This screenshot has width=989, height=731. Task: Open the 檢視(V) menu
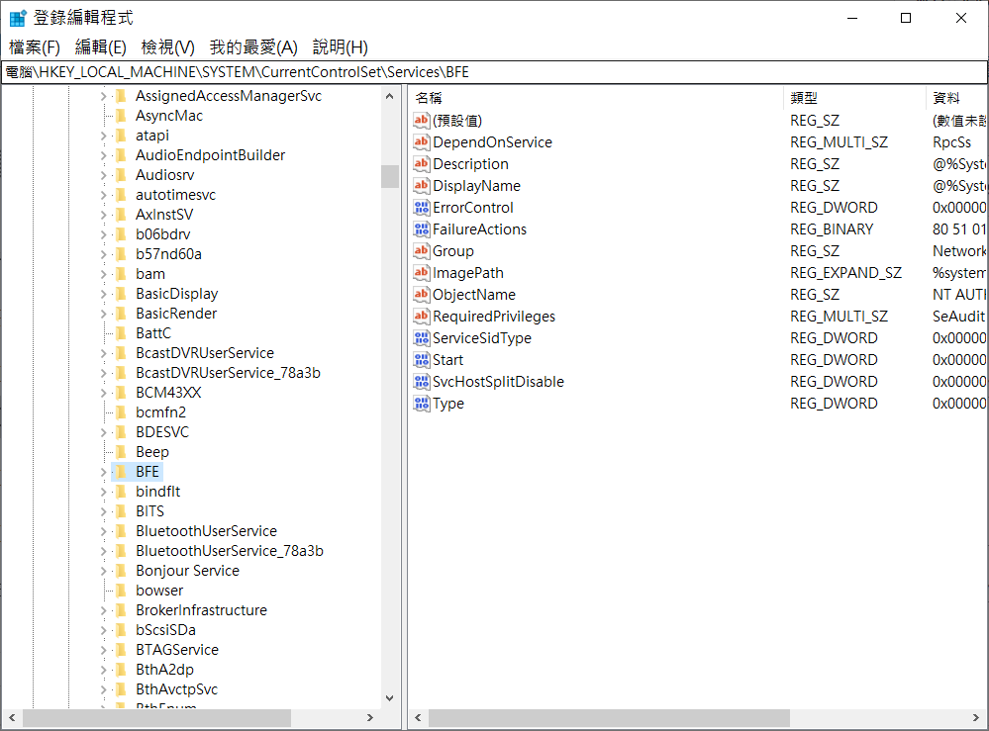click(x=167, y=47)
